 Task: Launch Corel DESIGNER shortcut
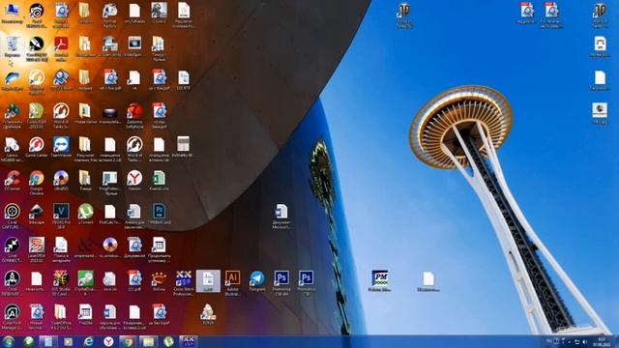[x=12, y=282]
